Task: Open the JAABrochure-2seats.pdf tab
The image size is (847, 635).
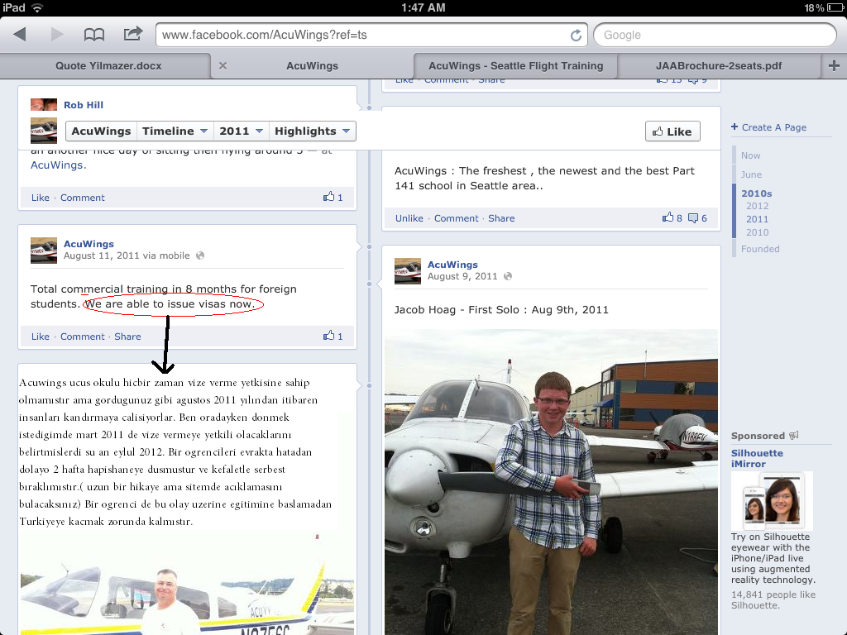Action: click(719, 66)
